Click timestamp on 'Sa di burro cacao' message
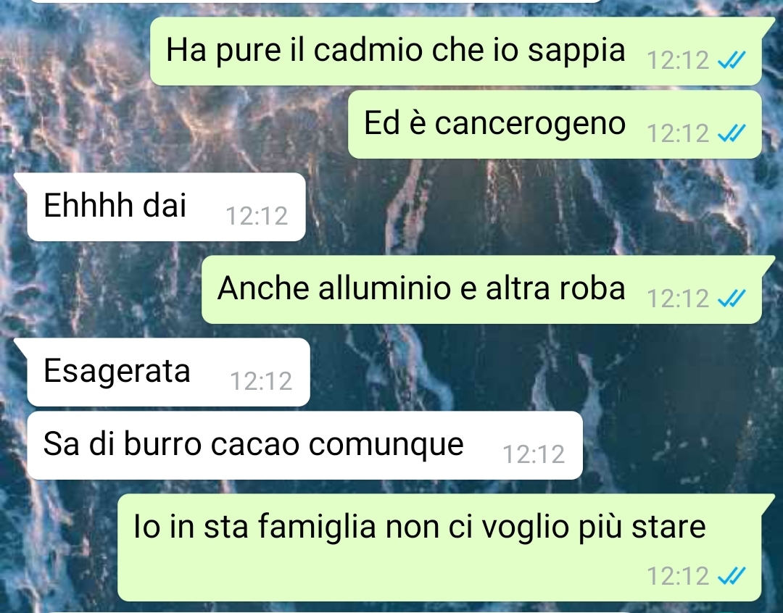 pyautogui.click(x=534, y=454)
